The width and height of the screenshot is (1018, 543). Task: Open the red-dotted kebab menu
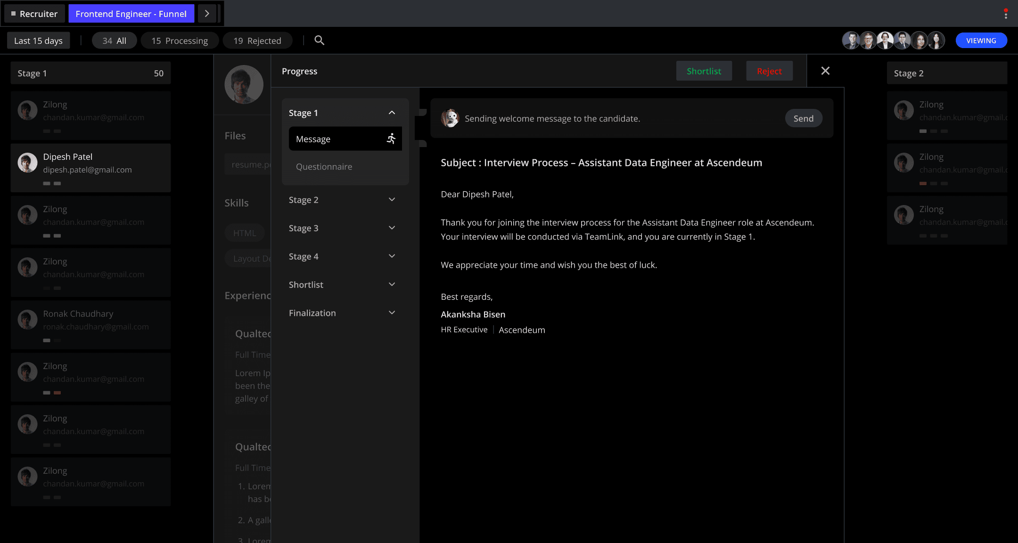(1005, 14)
